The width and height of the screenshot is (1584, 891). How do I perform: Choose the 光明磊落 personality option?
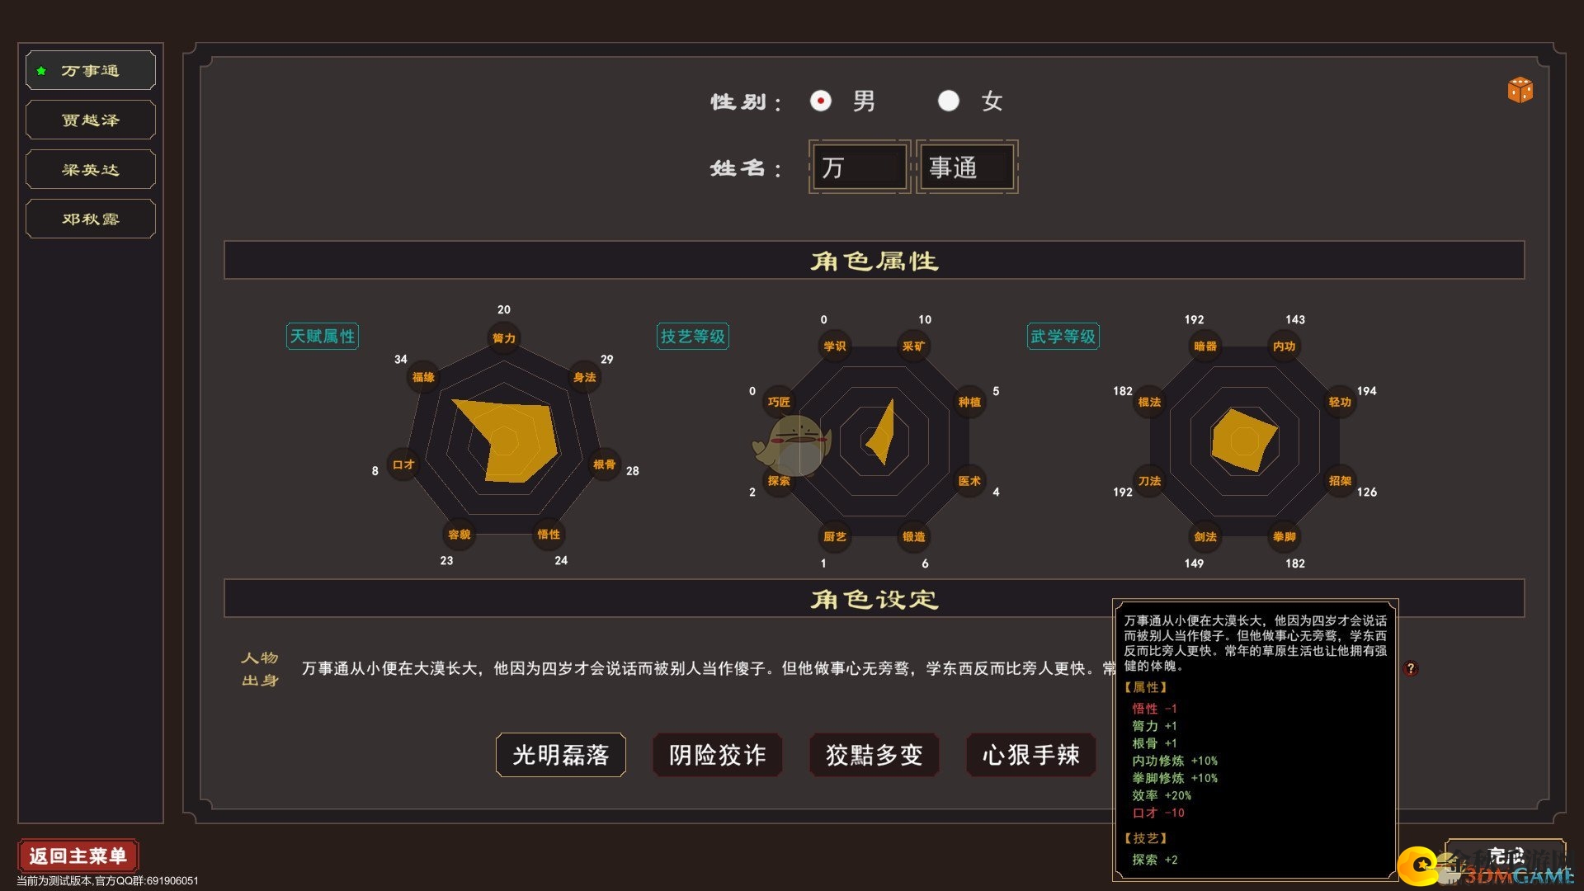tap(561, 755)
